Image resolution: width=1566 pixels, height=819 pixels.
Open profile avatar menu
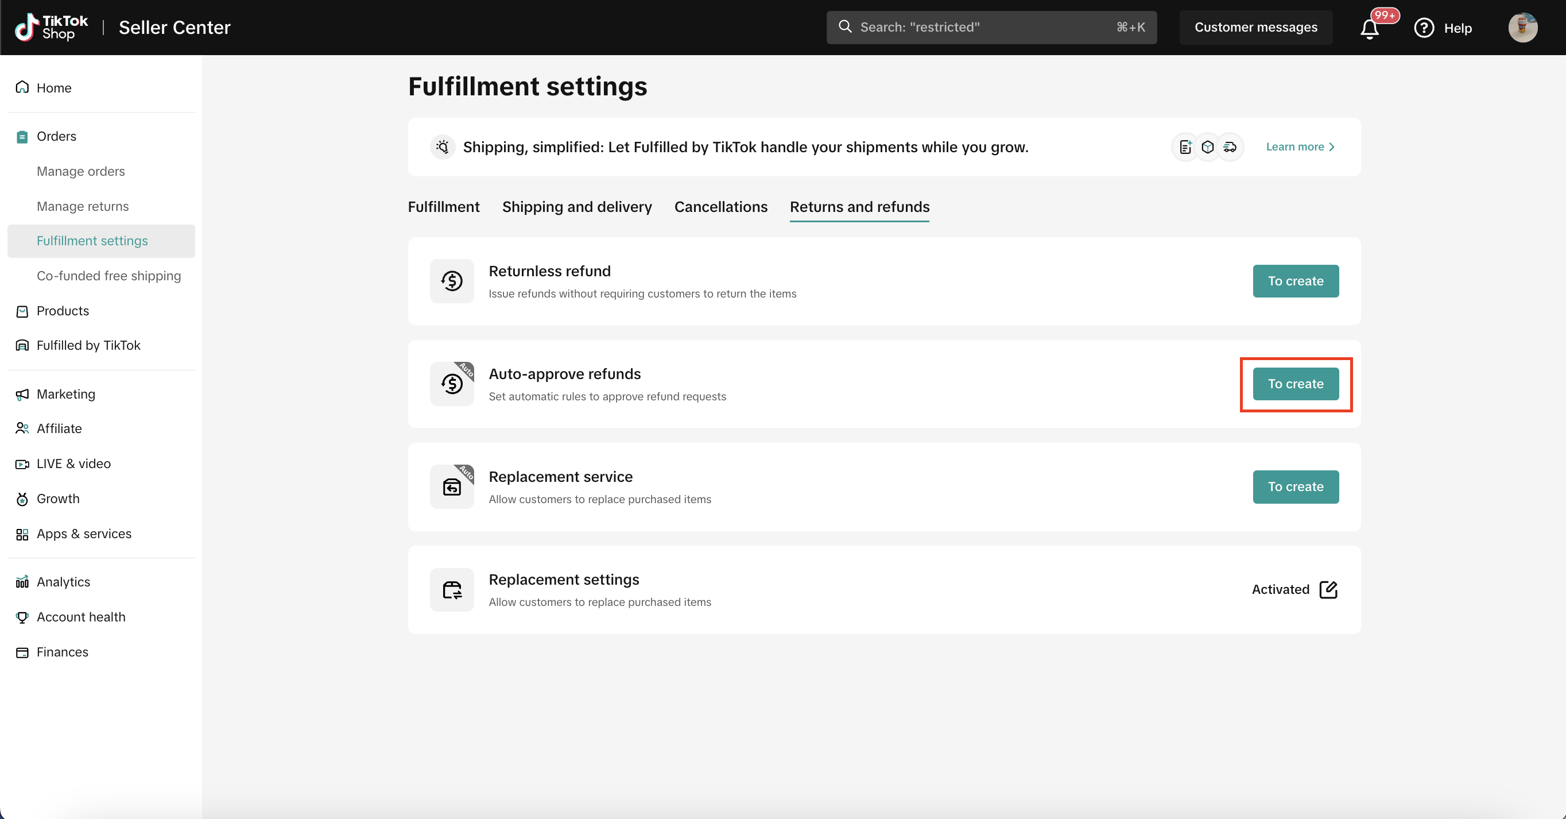click(x=1522, y=28)
